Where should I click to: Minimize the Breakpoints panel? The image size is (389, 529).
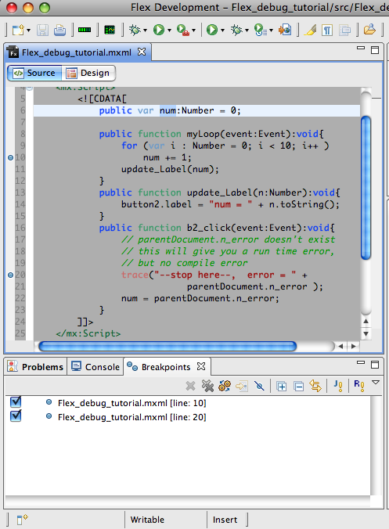361,362
